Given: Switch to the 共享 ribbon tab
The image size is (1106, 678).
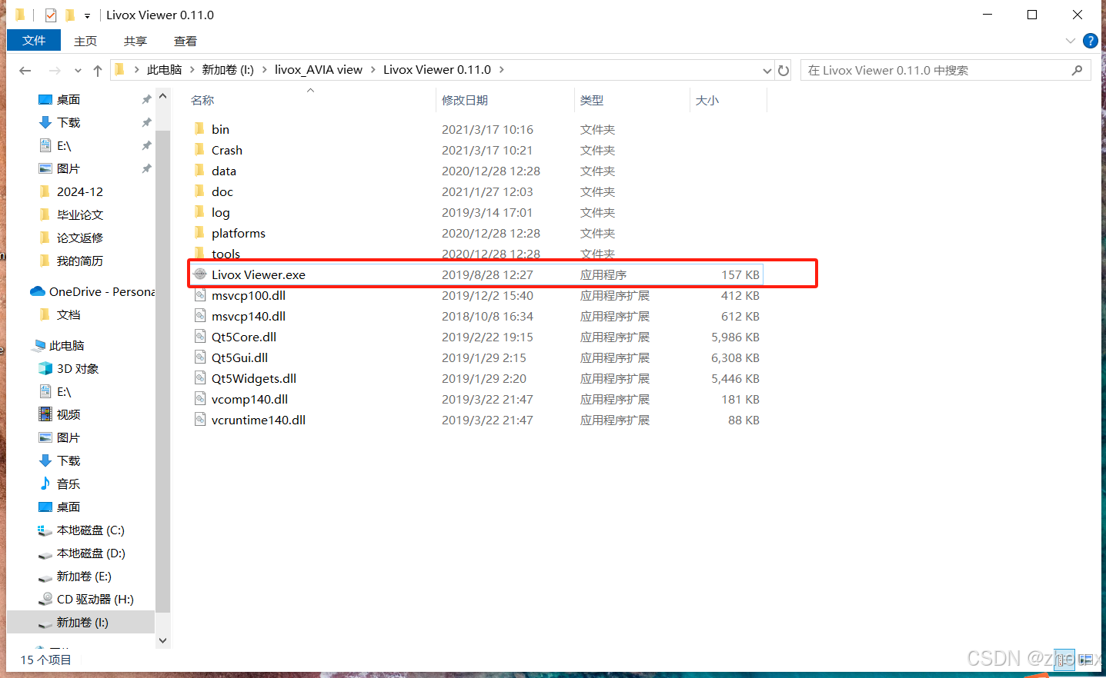Looking at the screenshot, I should pos(135,41).
